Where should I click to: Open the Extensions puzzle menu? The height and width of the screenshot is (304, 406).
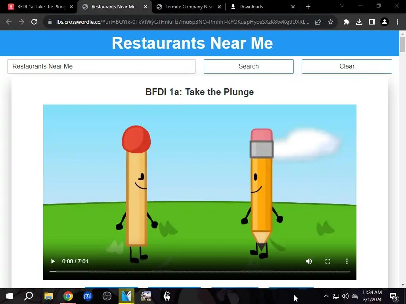coord(347,22)
